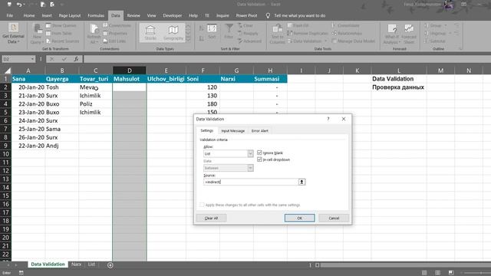Viewport: 491px width, 276px height.
Task: Open the Data between dropdown
Action: click(x=250, y=168)
